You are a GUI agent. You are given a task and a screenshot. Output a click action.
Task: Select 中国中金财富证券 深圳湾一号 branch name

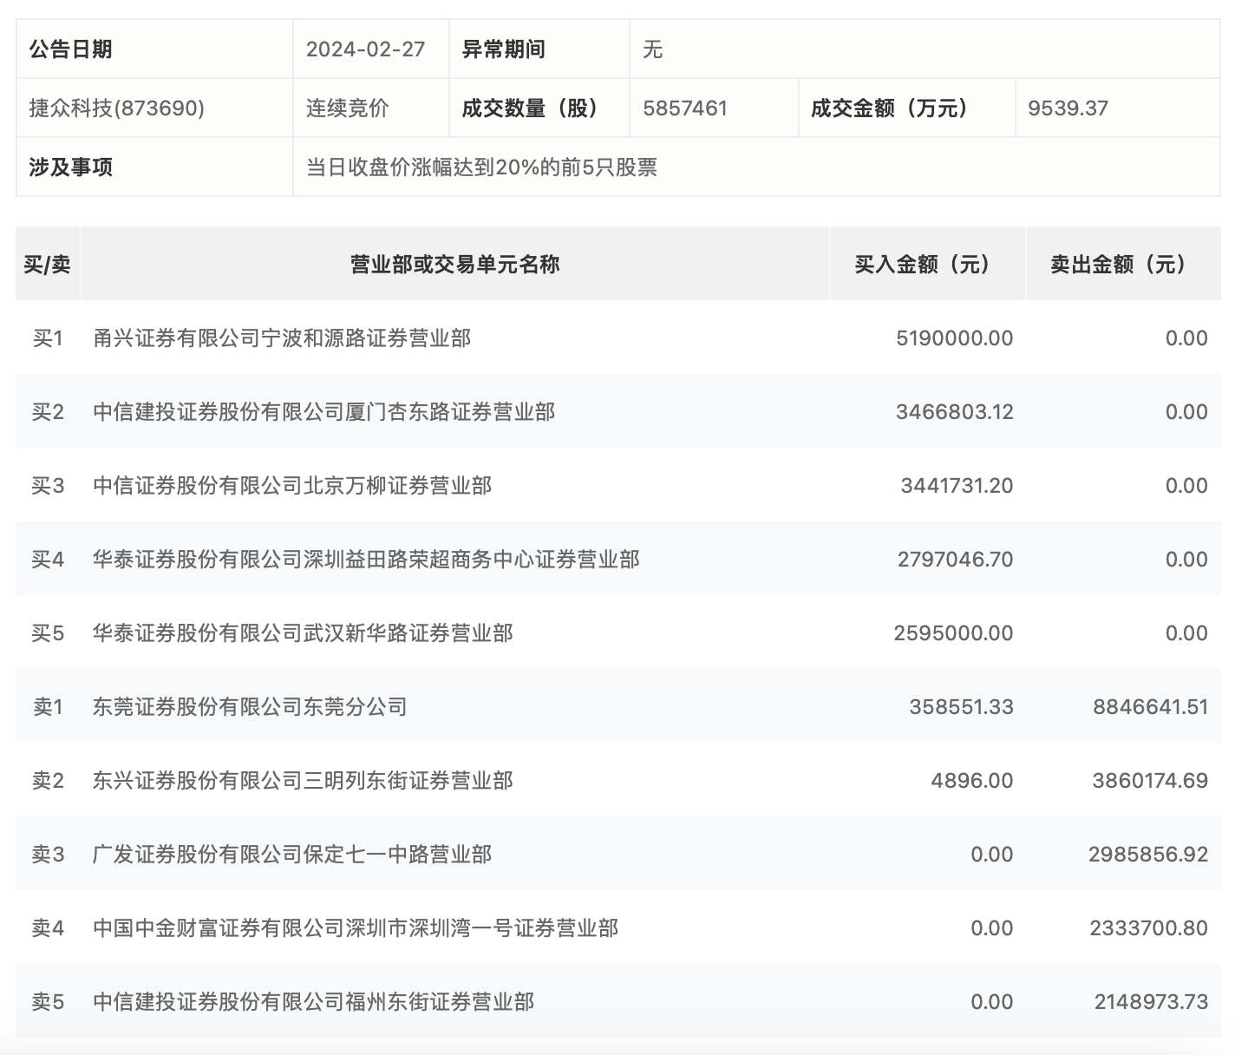coord(356,927)
